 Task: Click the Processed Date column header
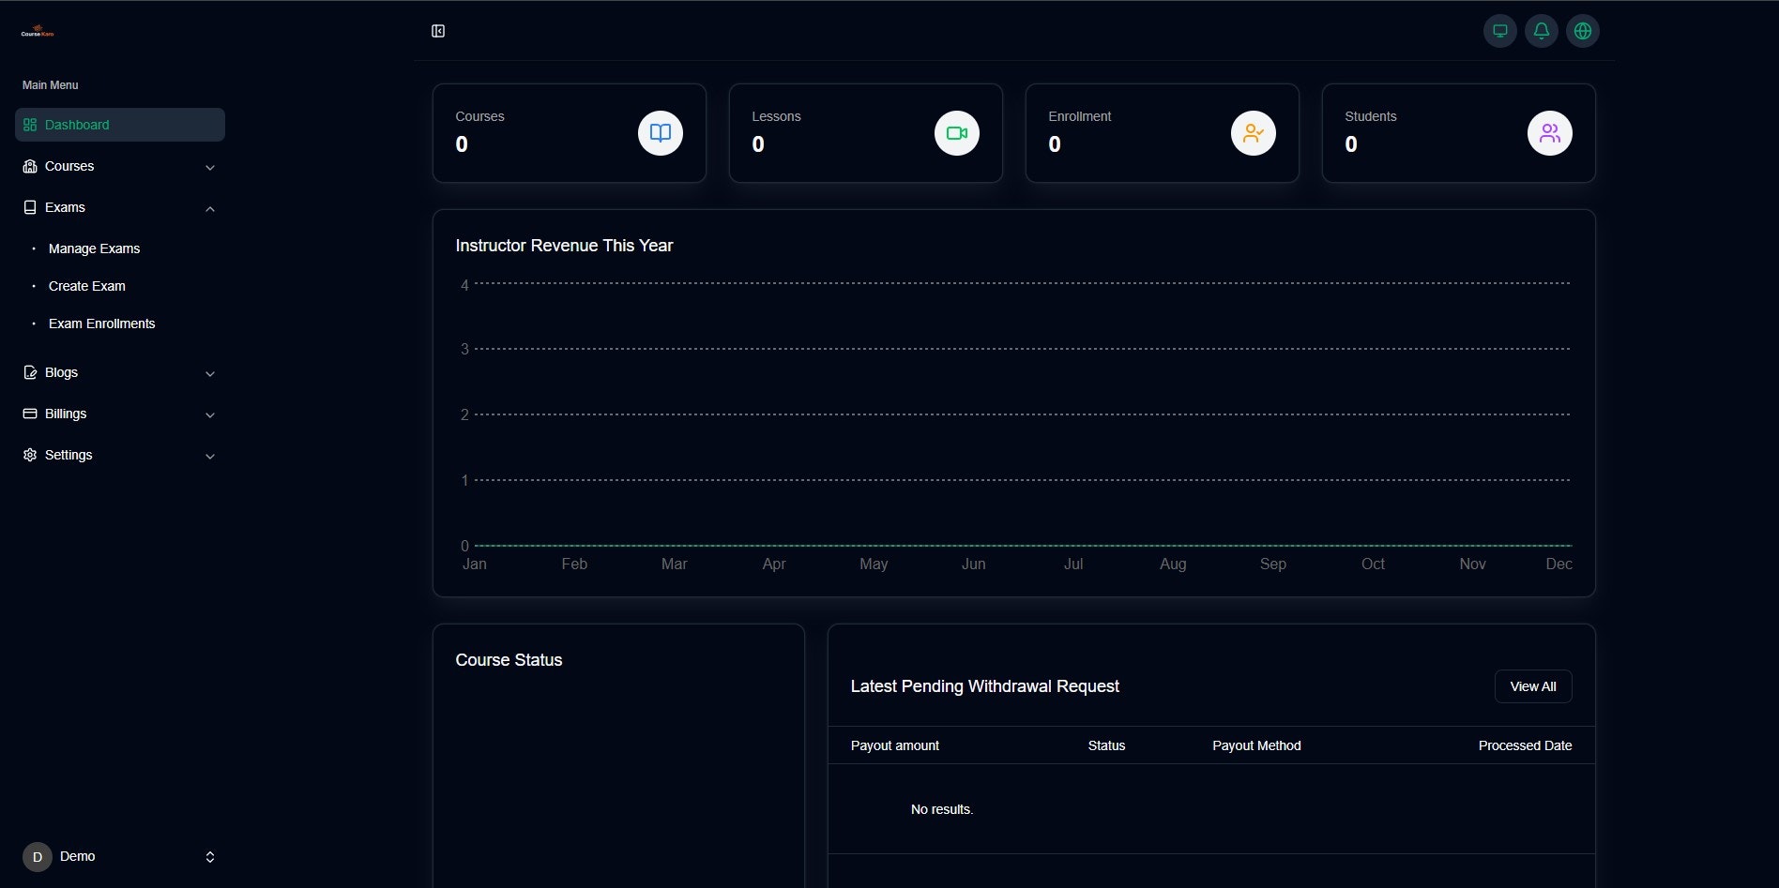pos(1525,745)
